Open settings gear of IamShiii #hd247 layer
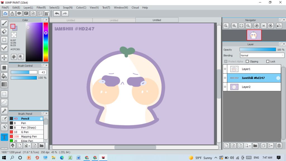The width and height of the screenshot is (286, 161). coord(278,78)
